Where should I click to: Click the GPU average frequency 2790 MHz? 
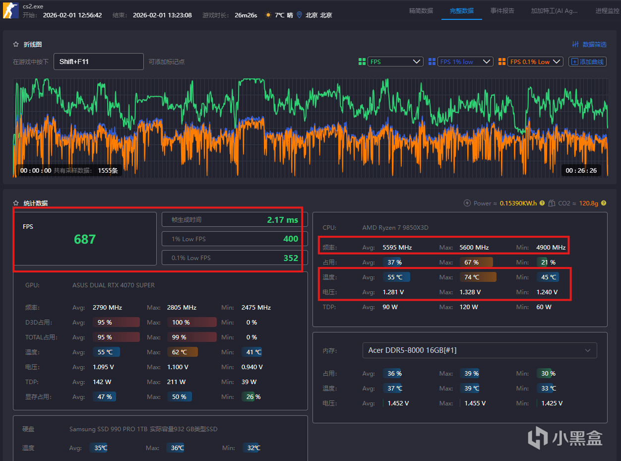point(107,307)
